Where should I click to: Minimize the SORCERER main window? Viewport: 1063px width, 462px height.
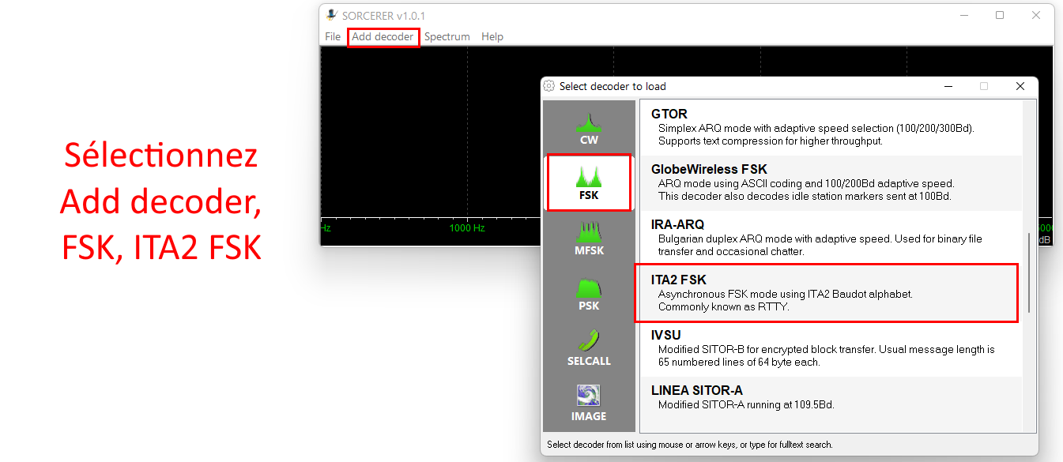point(963,15)
